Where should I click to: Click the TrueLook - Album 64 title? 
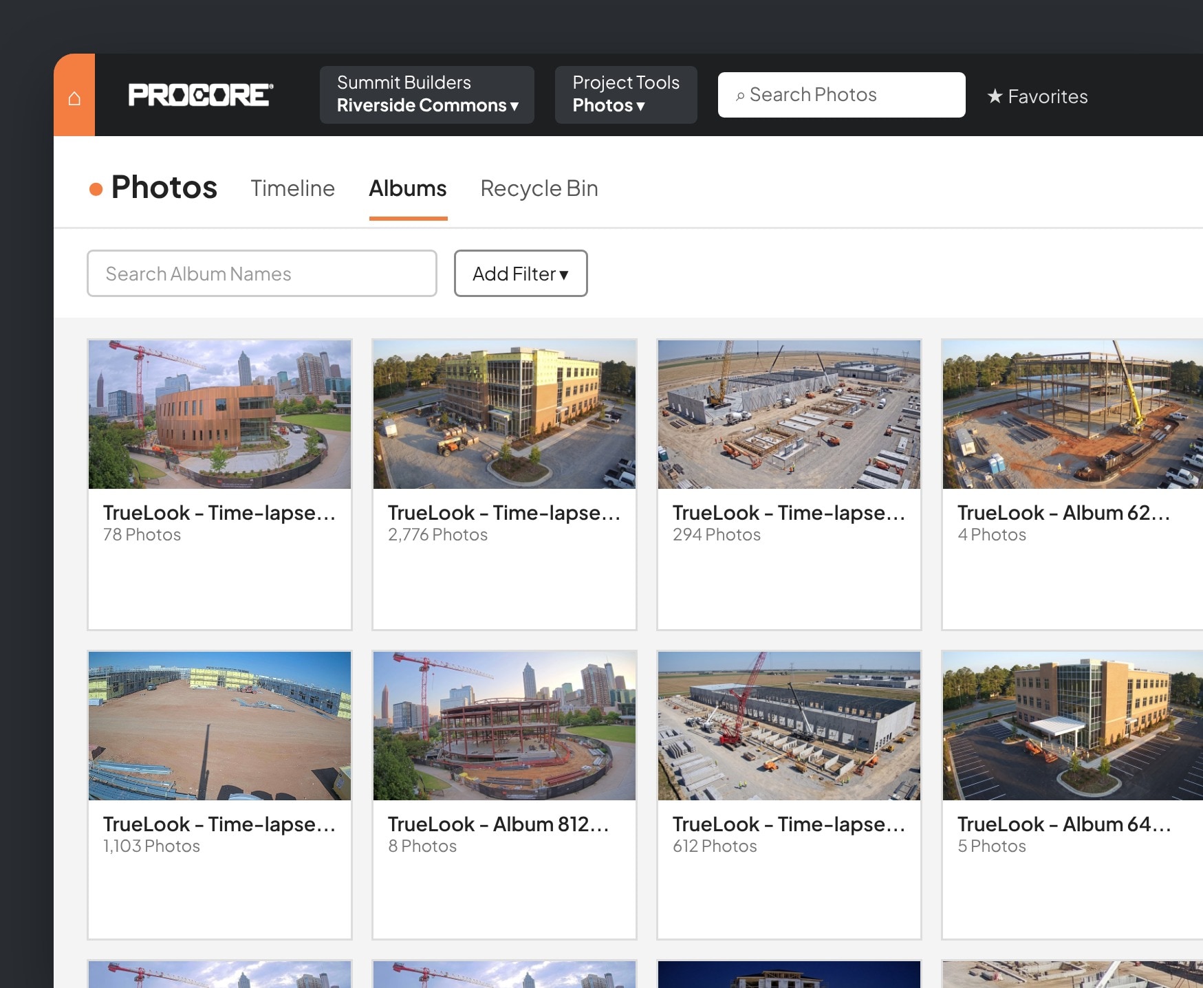(1064, 824)
